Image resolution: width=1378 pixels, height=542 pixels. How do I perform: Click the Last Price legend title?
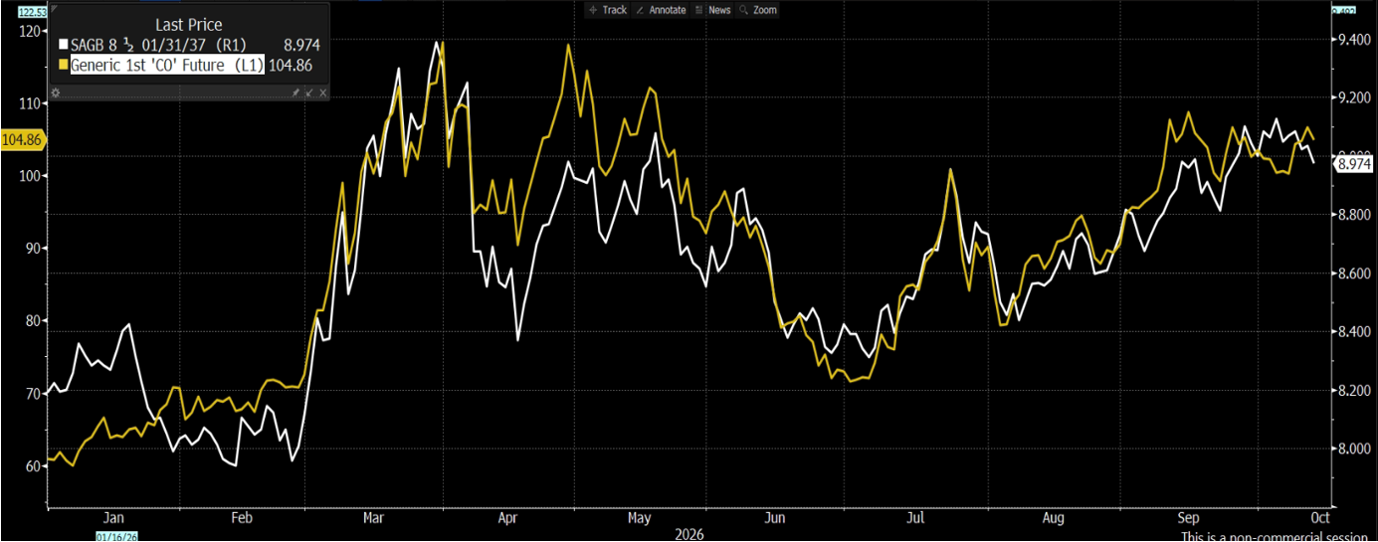pos(189,24)
